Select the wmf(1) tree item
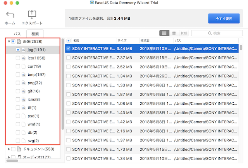Screen dimensions: 248x168 click(x=34, y=124)
